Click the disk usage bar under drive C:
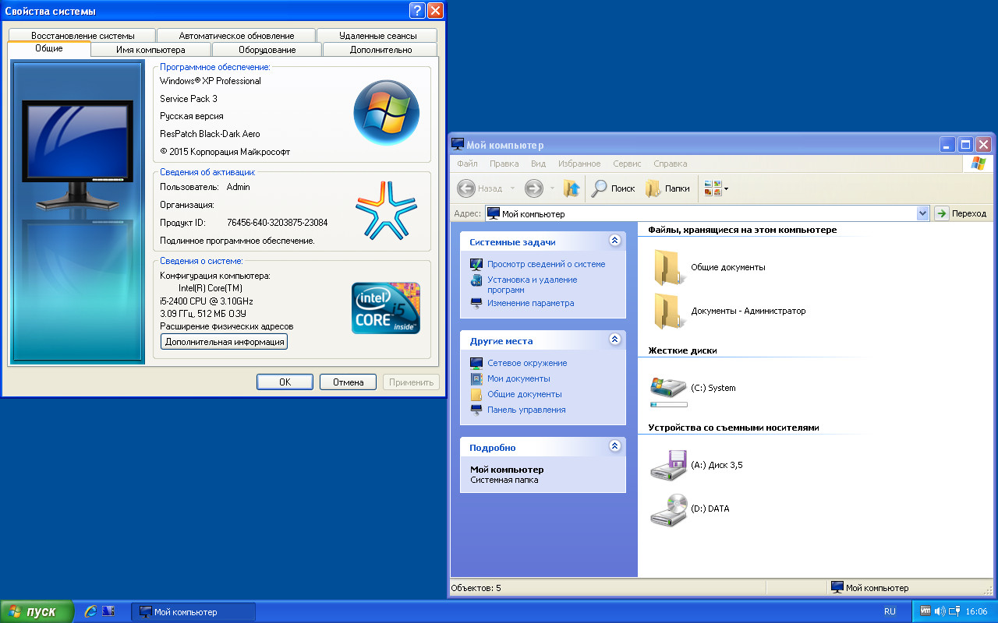Viewport: 998px width, 623px height. point(668,404)
